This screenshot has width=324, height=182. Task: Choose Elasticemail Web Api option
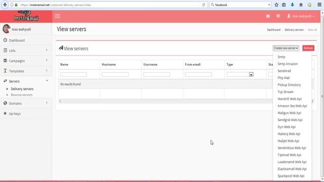[x=292, y=169]
